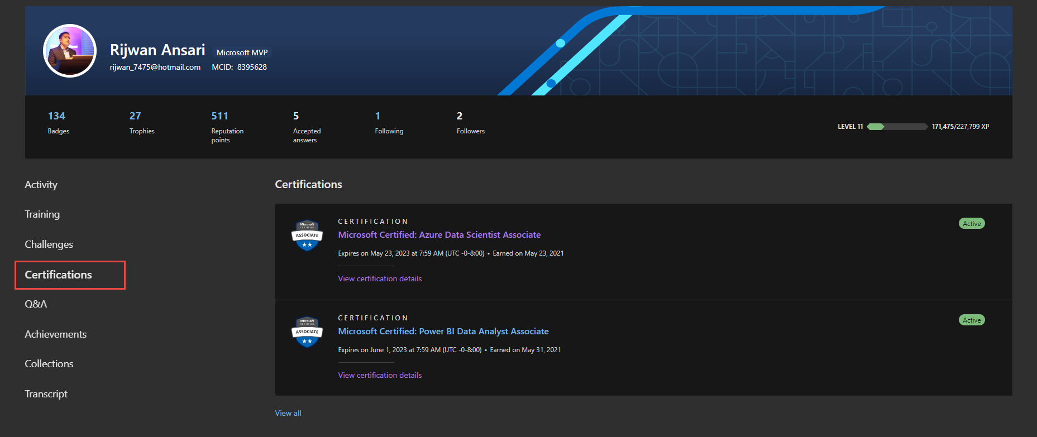Click the name Rijwan Ansari

tap(157, 50)
